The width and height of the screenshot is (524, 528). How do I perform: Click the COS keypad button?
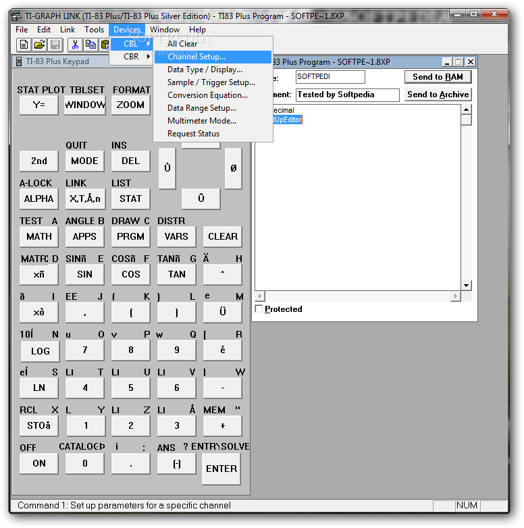(131, 274)
